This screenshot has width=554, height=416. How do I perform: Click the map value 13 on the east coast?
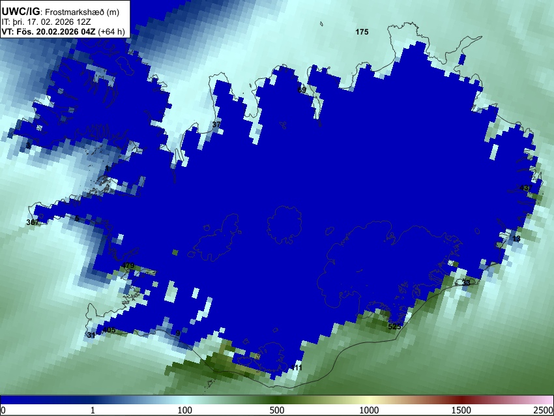516,239
